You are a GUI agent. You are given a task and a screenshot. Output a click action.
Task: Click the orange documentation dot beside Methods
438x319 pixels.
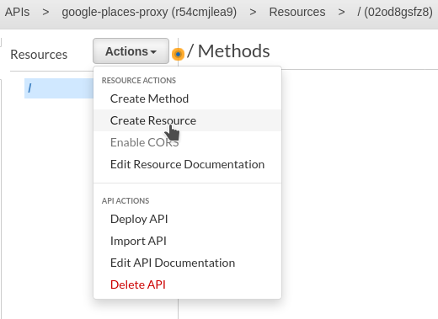pyautogui.click(x=178, y=54)
